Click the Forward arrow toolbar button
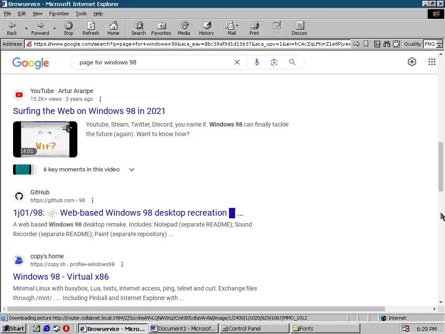Viewport: 445px width, 334px height. coord(40,28)
